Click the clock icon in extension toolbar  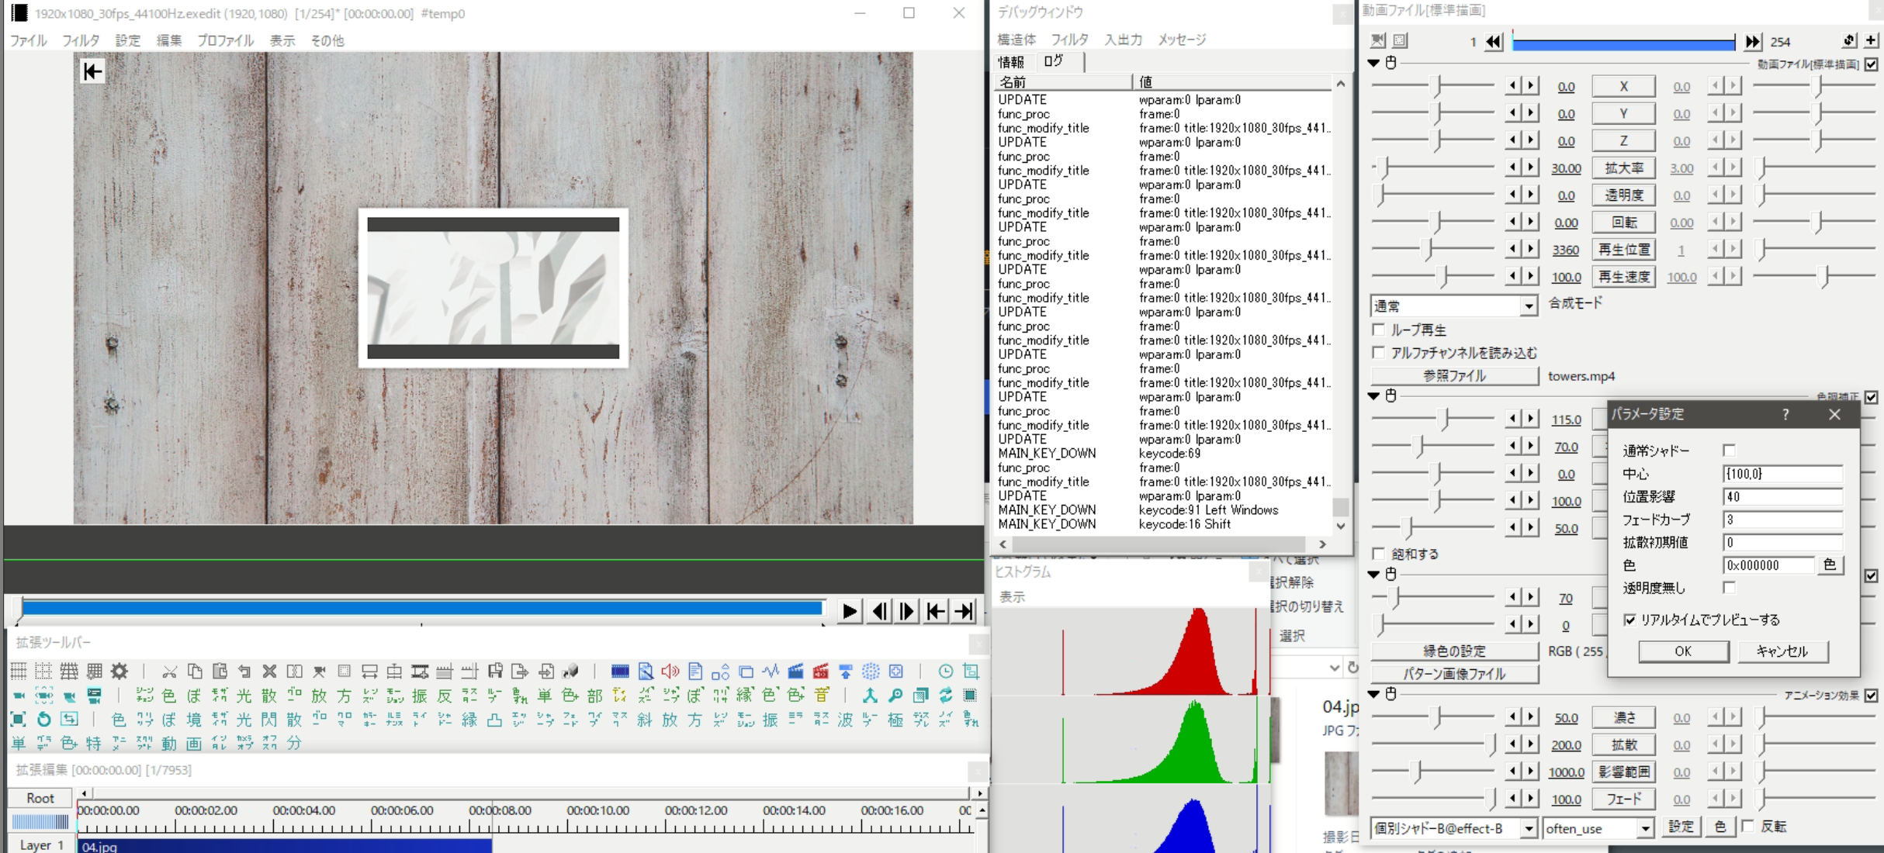pyautogui.click(x=945, y=672)
